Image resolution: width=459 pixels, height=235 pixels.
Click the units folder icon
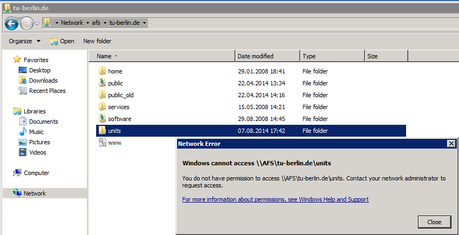coord(102,131)
